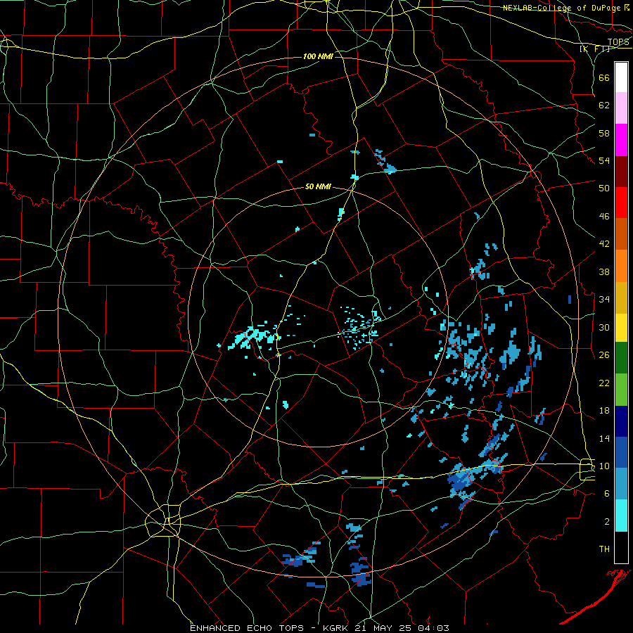Select the light pink 62 kft legend swatch
The image size is (633, 633).
click(x=621, y=108)
